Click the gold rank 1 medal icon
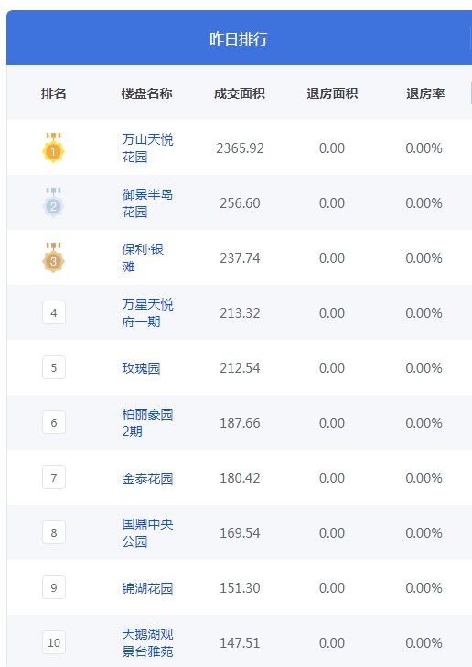Screen dimensions: 472x667 54,148
